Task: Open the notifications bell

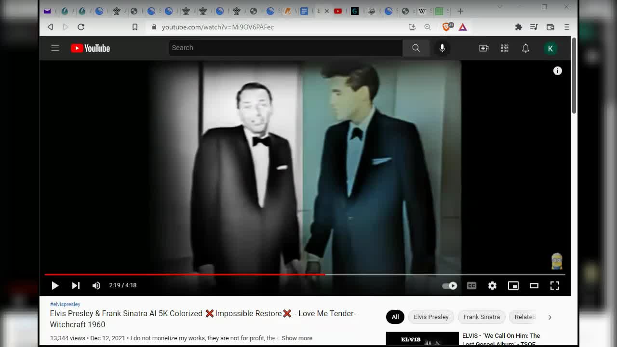Action: click(x=525, y=48)
